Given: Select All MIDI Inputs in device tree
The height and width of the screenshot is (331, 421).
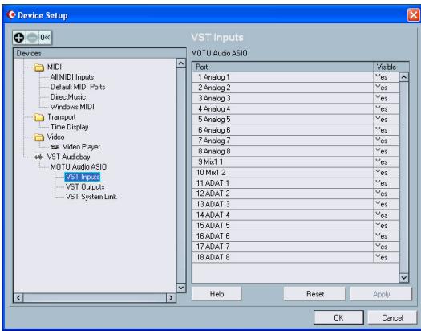Looking at the screenshot, I should (x=72, y=77).
